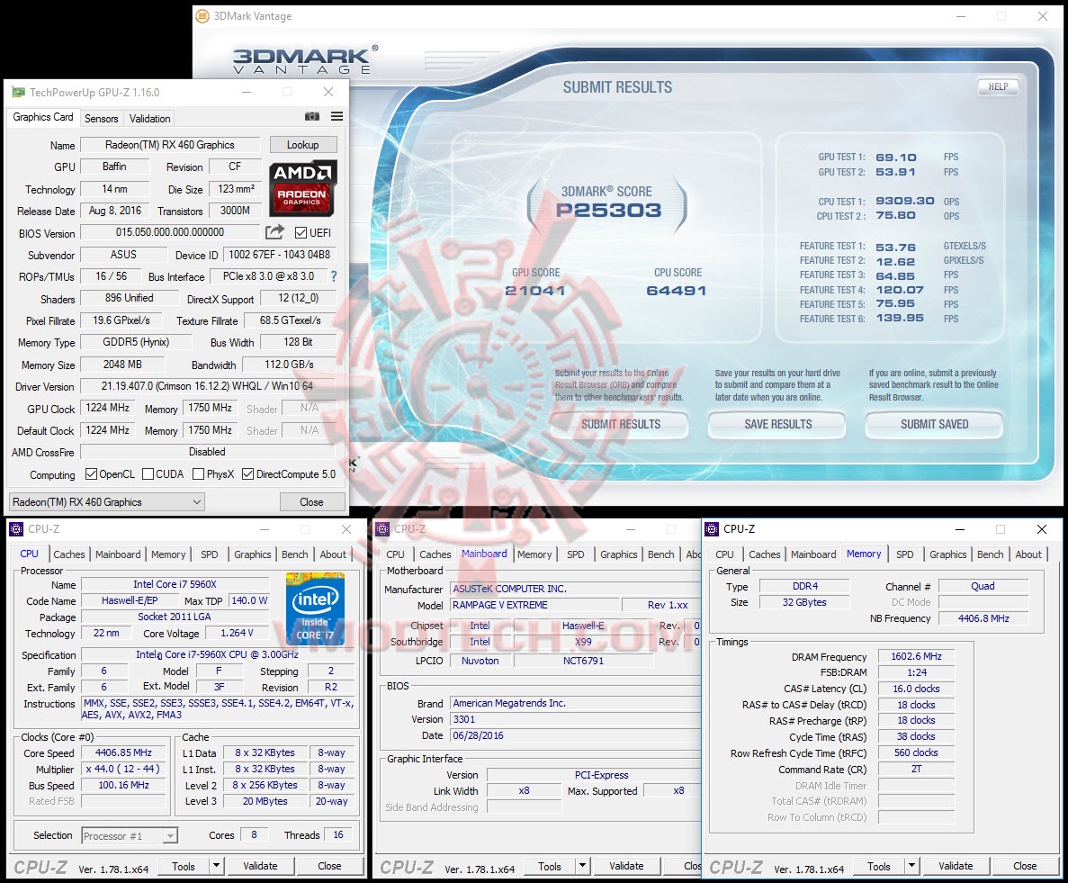Screen dimensions: 1068x883
Task: Open the Processor #1 selection dropdown
Action: tap(130, 835)
